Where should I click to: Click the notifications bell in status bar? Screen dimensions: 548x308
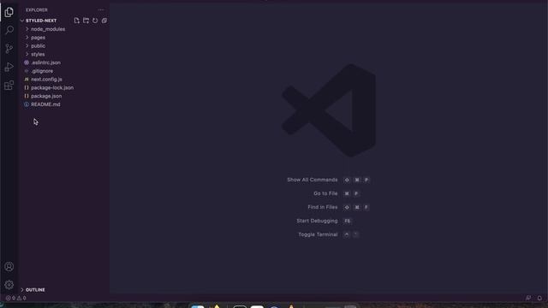point(539,298)
